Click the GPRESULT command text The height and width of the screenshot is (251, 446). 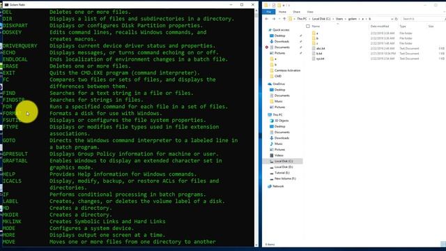point(15,154)
